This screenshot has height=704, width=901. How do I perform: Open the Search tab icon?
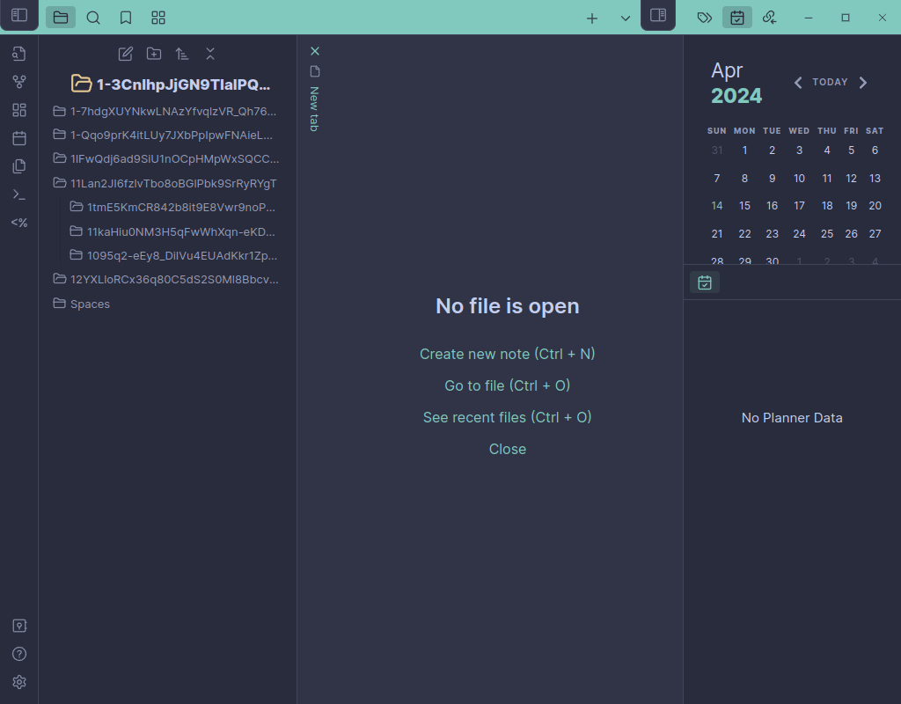click(x=93, y=18)
